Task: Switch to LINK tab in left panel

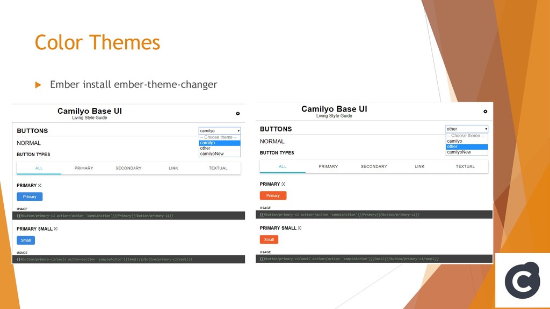Action: (x=173, y=168)
